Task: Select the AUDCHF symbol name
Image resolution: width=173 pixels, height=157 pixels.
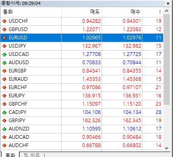Action: click(x=19, y=145)
